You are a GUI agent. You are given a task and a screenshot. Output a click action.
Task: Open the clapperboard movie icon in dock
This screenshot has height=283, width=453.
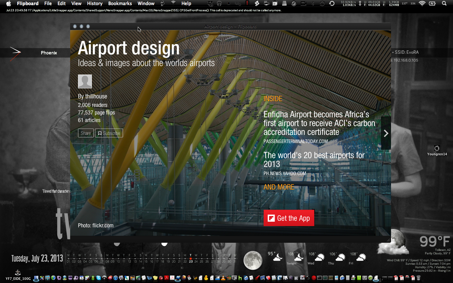[x=218, y=278]
